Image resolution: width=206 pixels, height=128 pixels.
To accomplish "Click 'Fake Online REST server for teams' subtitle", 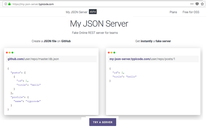I will [x=95, y=33].
